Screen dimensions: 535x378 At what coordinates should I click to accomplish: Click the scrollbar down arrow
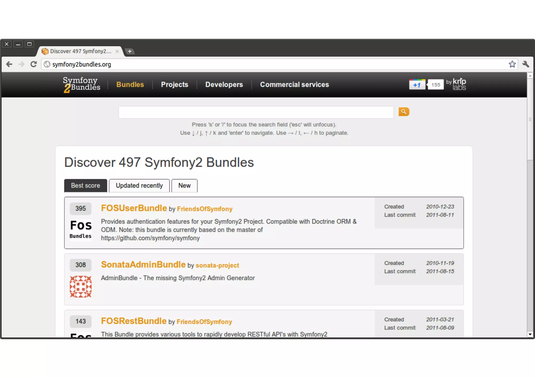coord(530,334)
